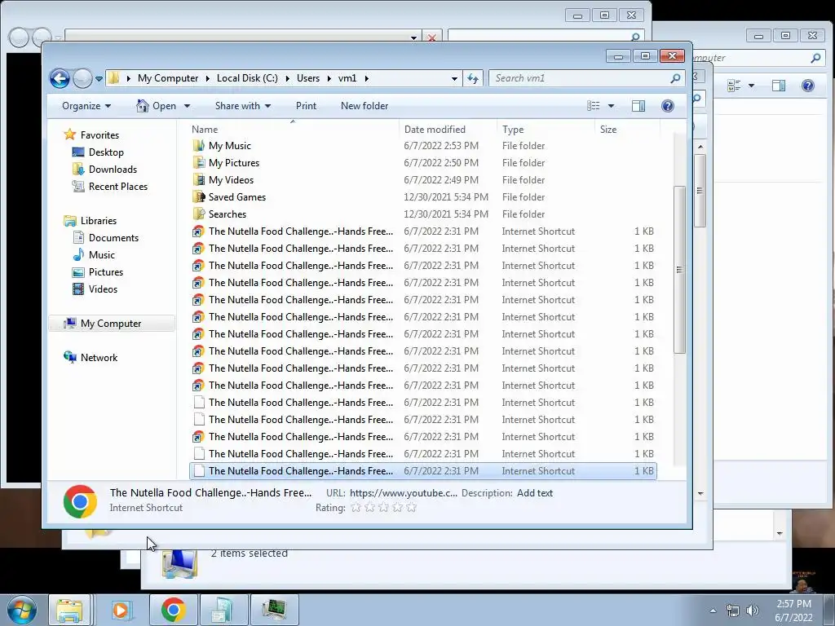This screenshot has height=626, width=835.
Task: Open the Videos library film icon
Action: (x=78, y=289)
